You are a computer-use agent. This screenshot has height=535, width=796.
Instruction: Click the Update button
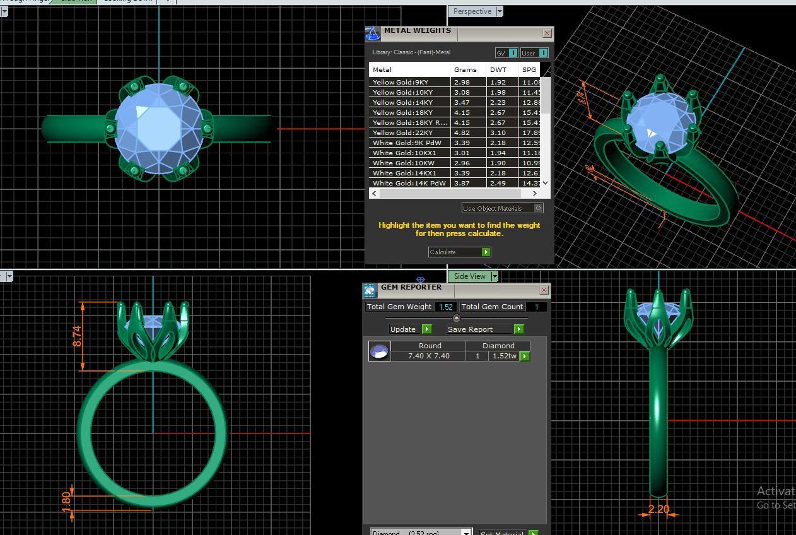pyautogui.click(x=404, y=329)
